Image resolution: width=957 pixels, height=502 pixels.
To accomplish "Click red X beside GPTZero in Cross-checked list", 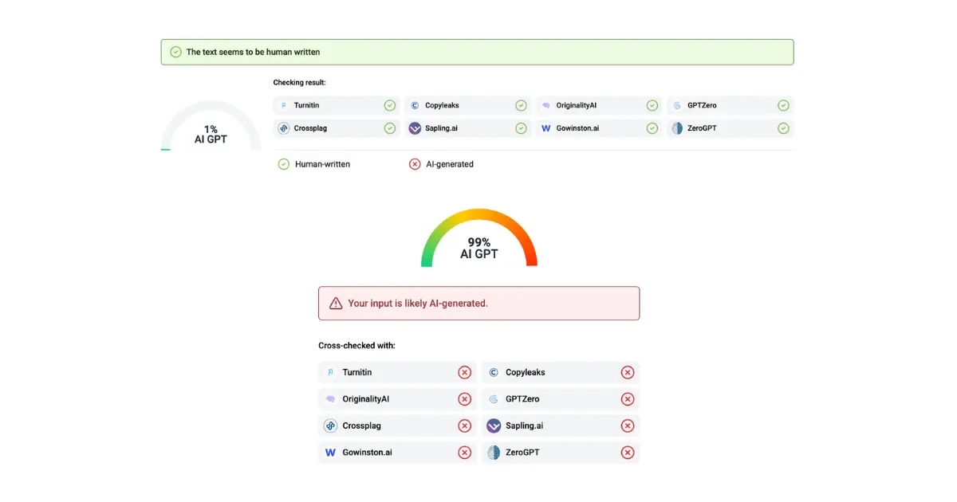I will (x=628, y=399).
